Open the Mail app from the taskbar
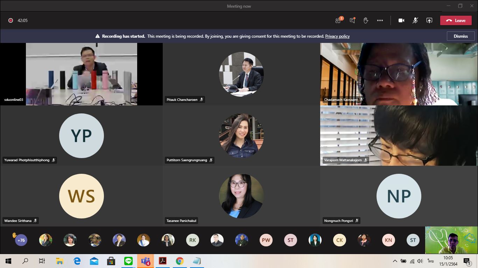 (94, 261)
